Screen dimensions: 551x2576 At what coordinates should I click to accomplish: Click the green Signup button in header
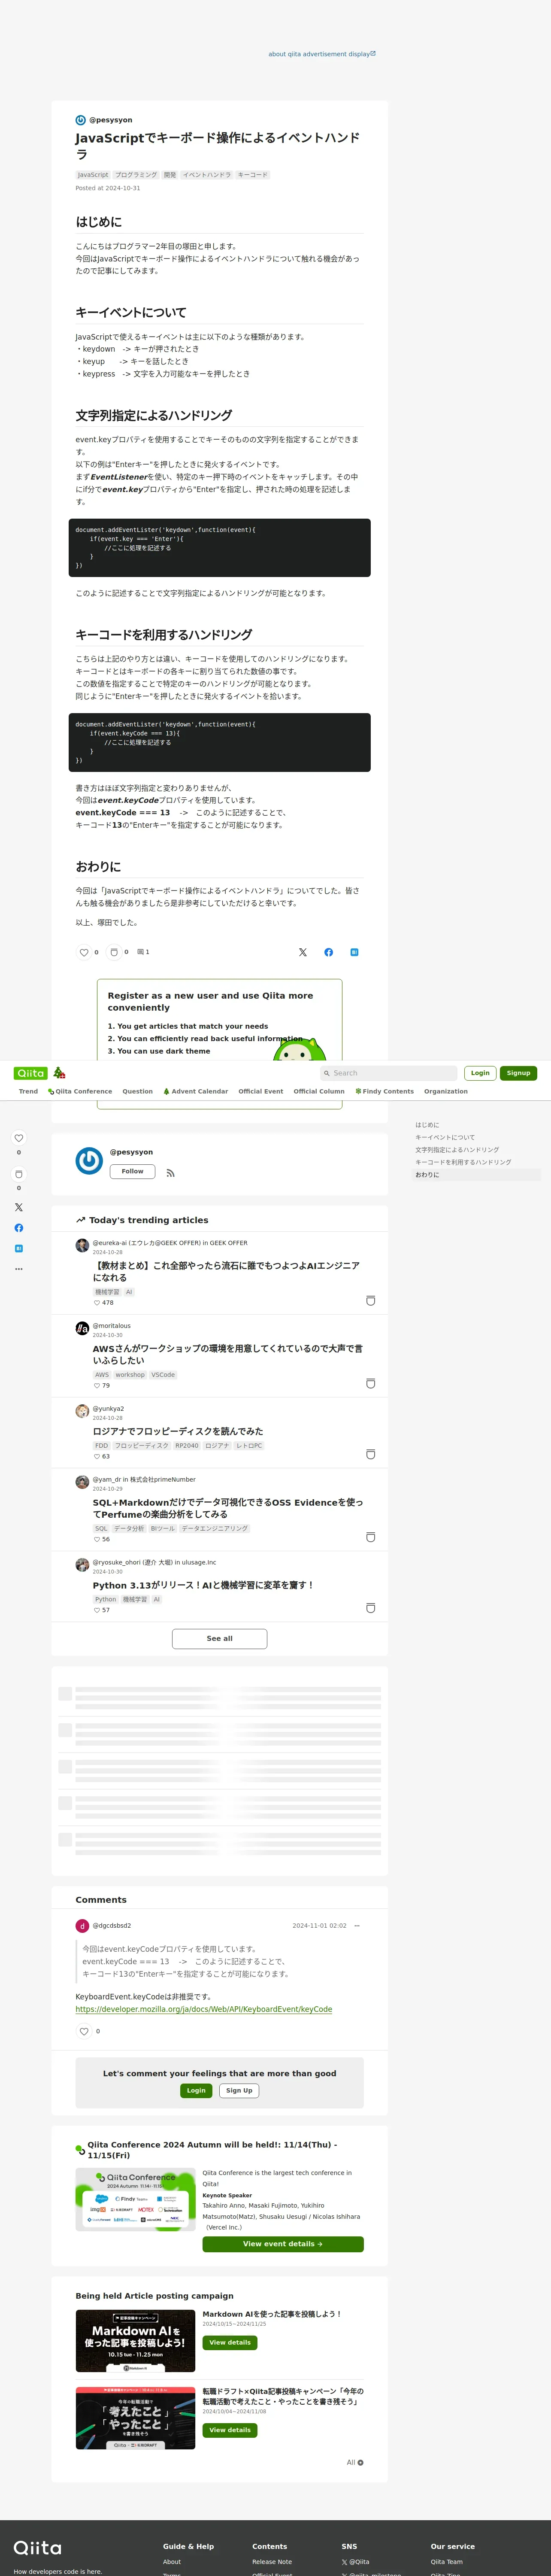(x=518, y=1073)
